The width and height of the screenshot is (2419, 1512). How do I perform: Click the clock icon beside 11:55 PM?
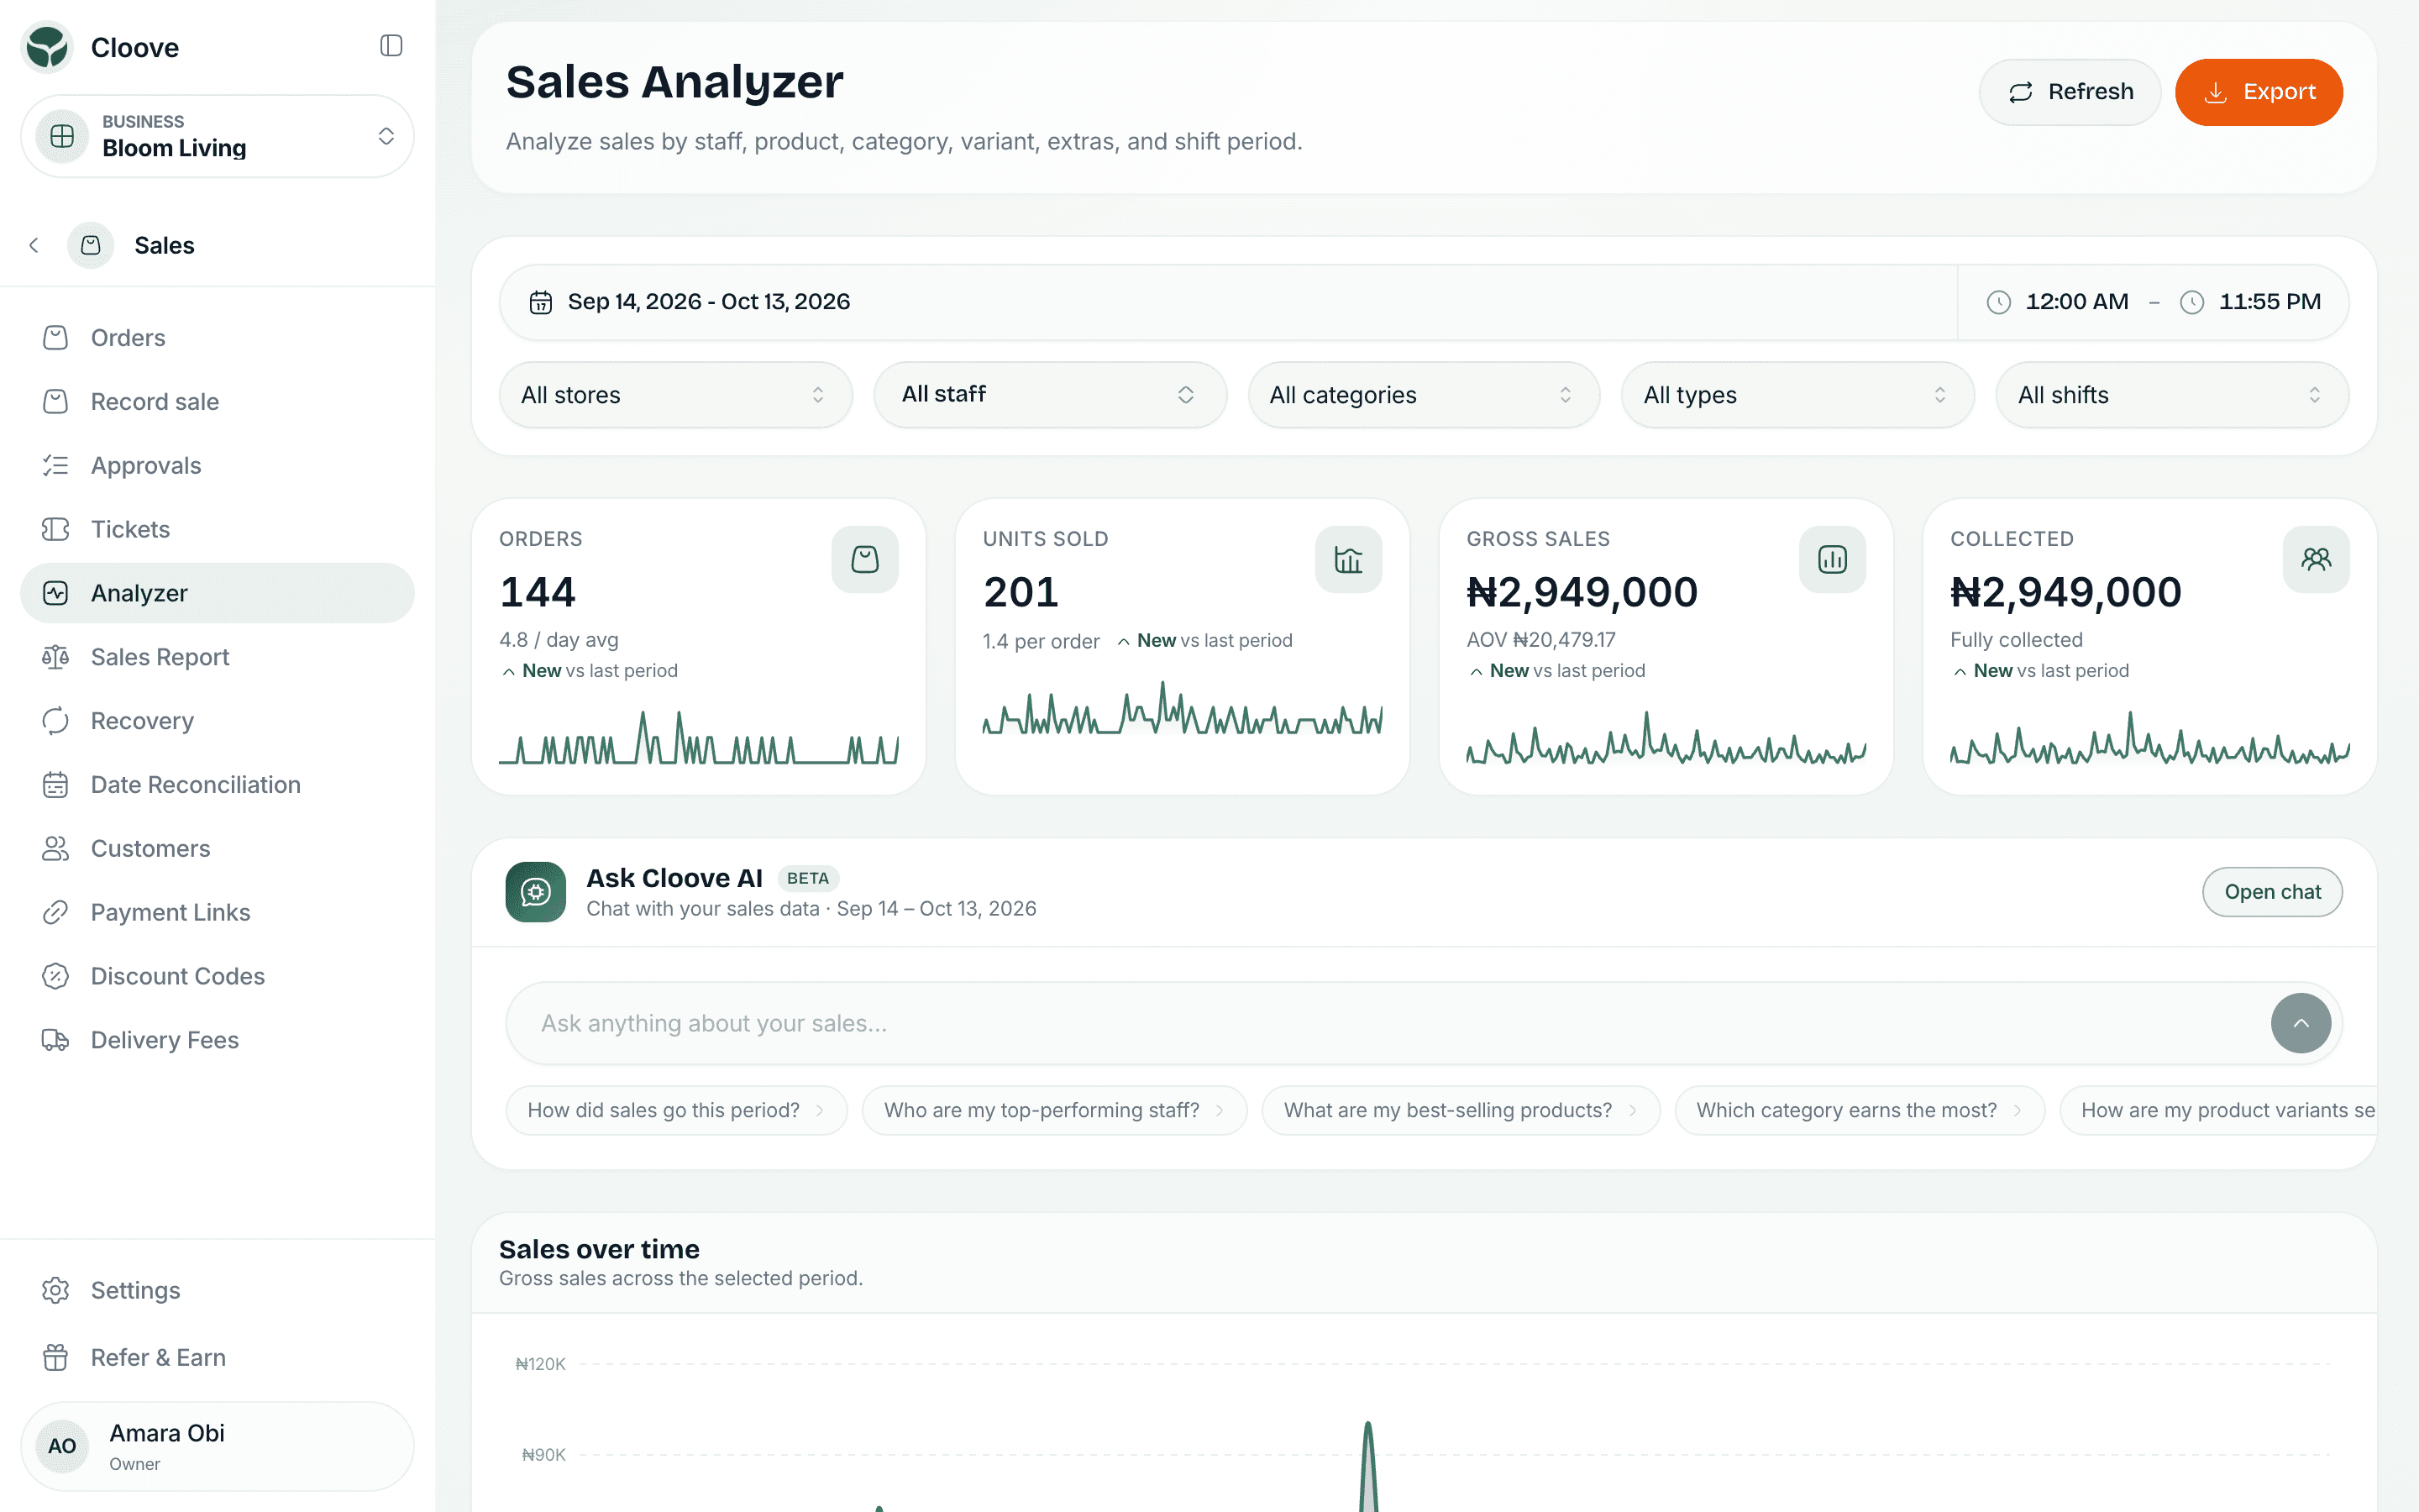coord(2192,302)
